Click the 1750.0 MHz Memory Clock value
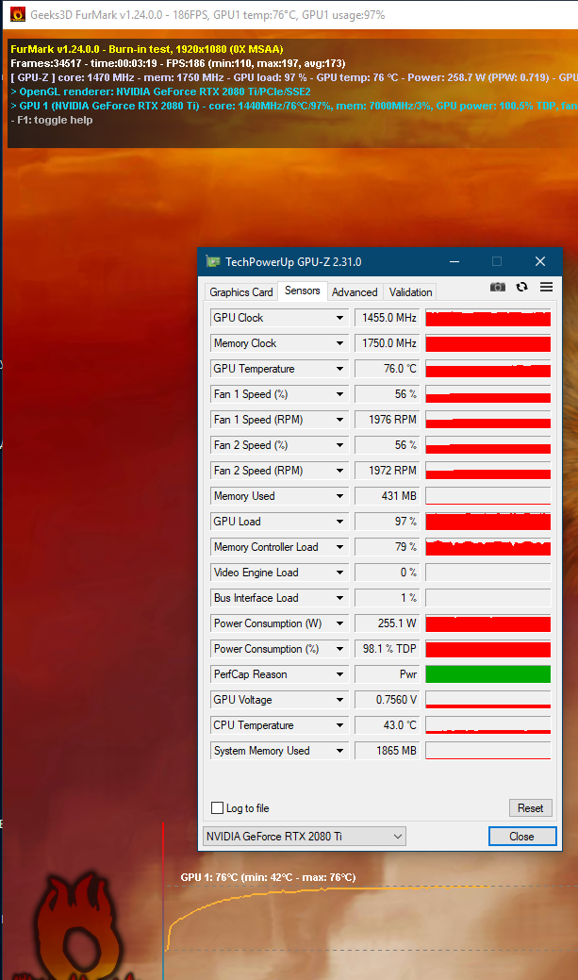Screen dimensions: 578x980 (x=388, y=343)
